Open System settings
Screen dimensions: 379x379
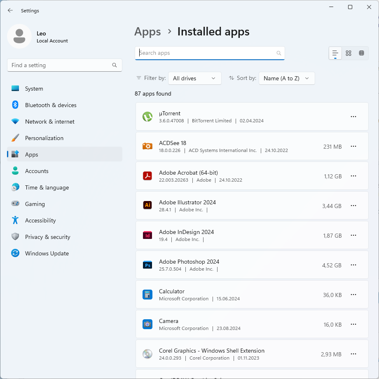coord(65,89)
